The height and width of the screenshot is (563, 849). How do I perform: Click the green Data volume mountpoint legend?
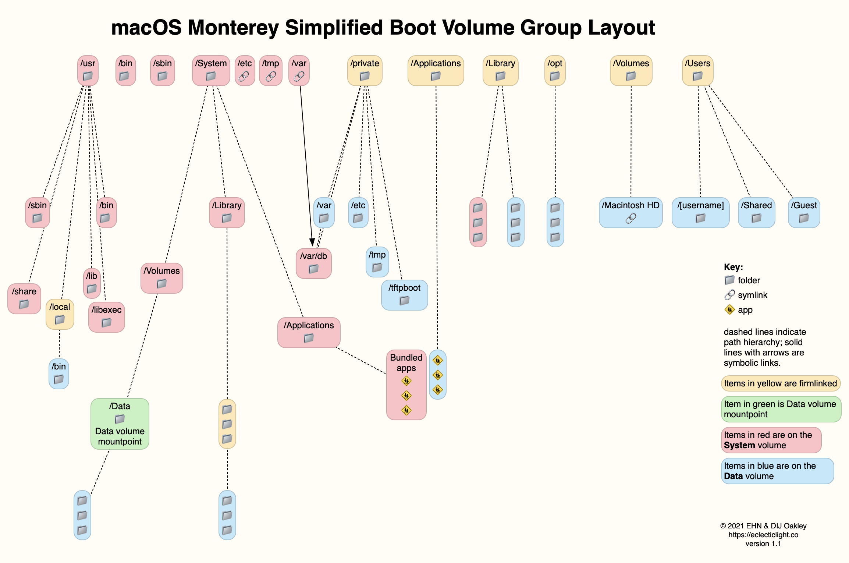click(780, 409)
